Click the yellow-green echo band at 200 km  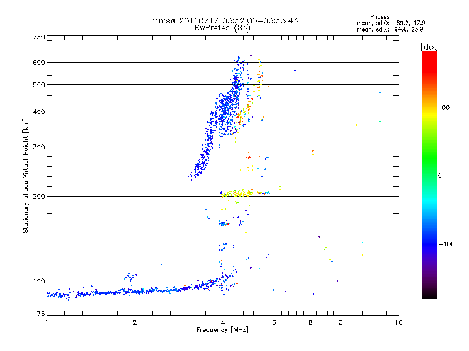coord(245,194)
